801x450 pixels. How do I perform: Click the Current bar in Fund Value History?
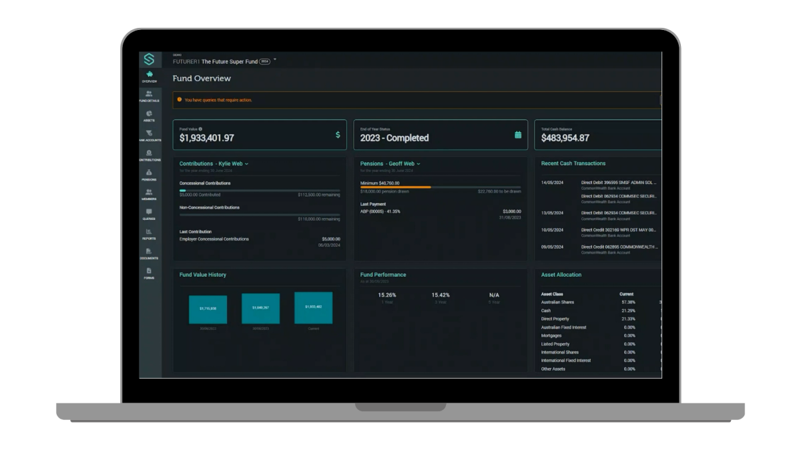(313, 307)
